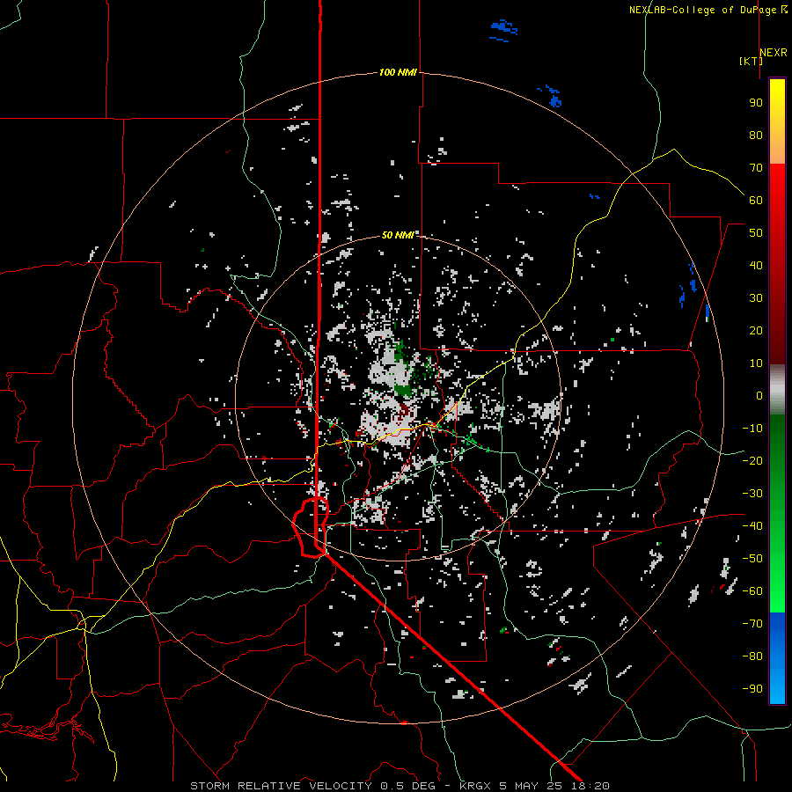Click the 20 value on velocity scale
The width and height of the screenshot is (792, 792).
(756, 330)
